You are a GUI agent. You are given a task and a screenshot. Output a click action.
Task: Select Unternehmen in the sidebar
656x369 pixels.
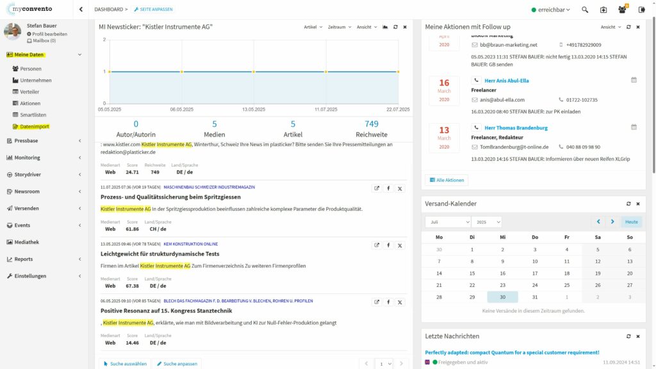tap(32, 80)
